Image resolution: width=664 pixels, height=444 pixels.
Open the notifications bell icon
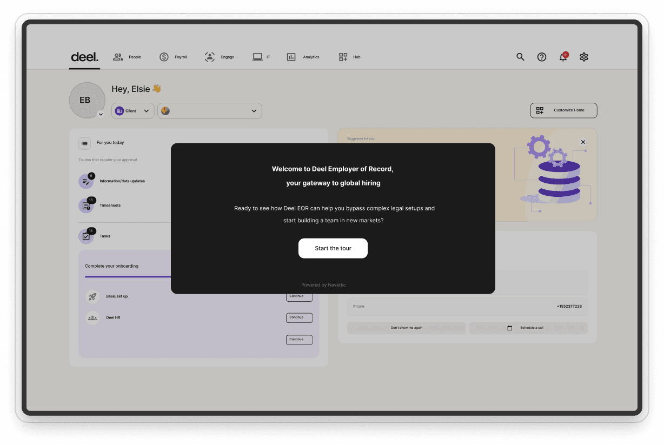coord(563,57)
